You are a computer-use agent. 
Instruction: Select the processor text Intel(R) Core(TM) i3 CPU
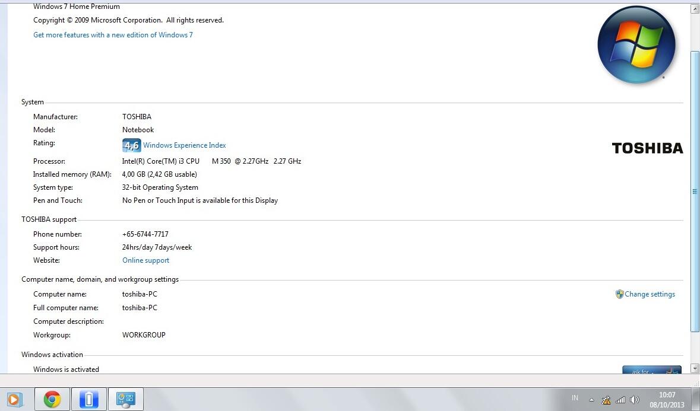pyautogui.click(x=161, y=161)
